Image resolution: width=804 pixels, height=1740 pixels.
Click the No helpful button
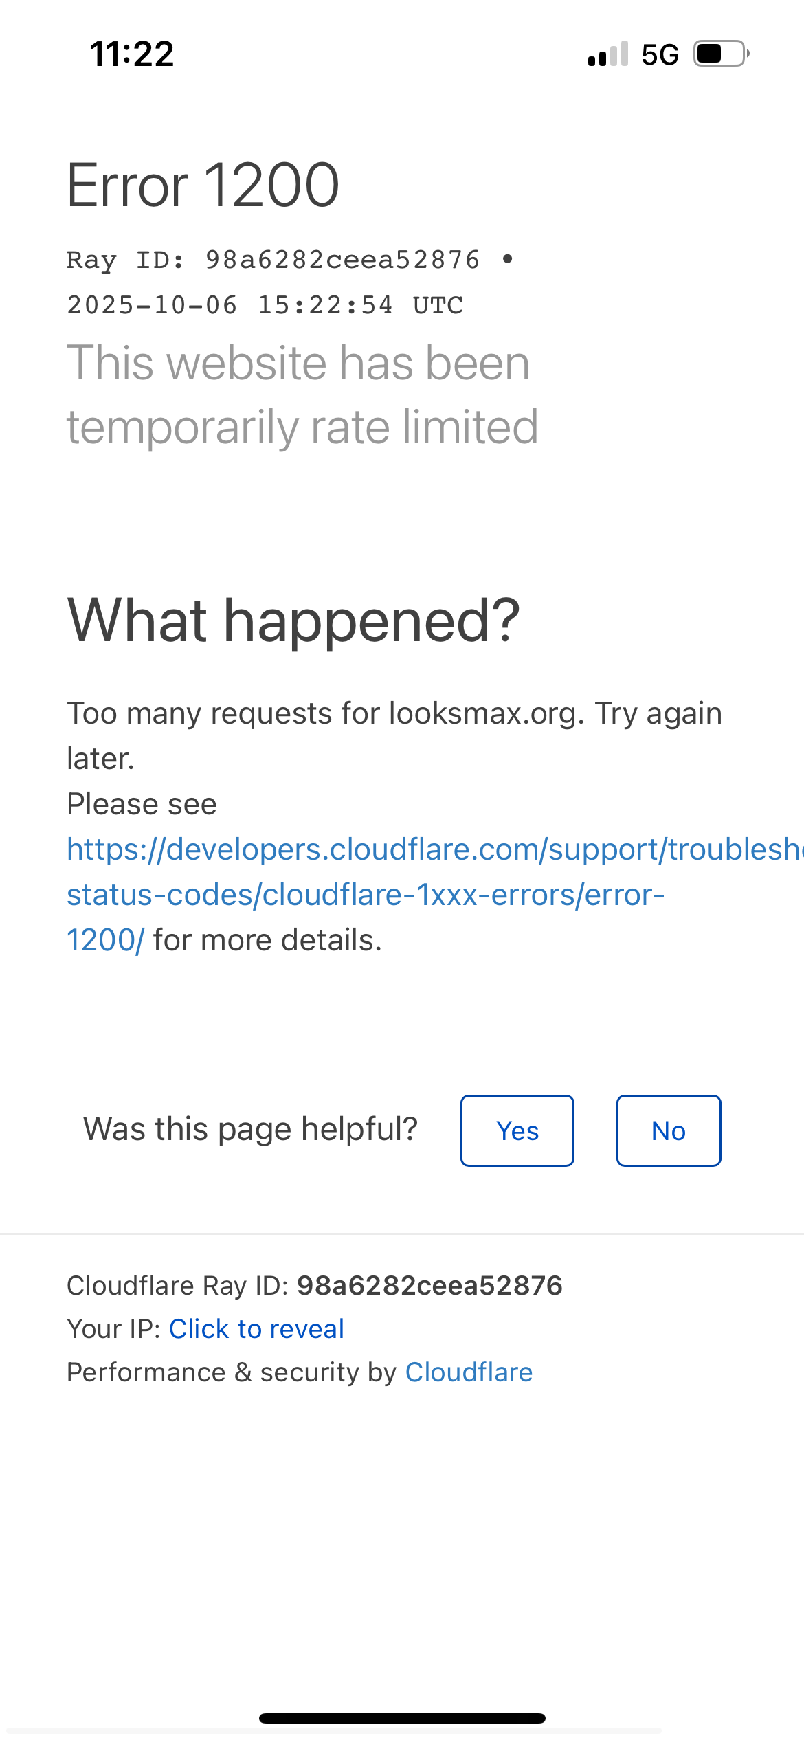point(668,1130)
